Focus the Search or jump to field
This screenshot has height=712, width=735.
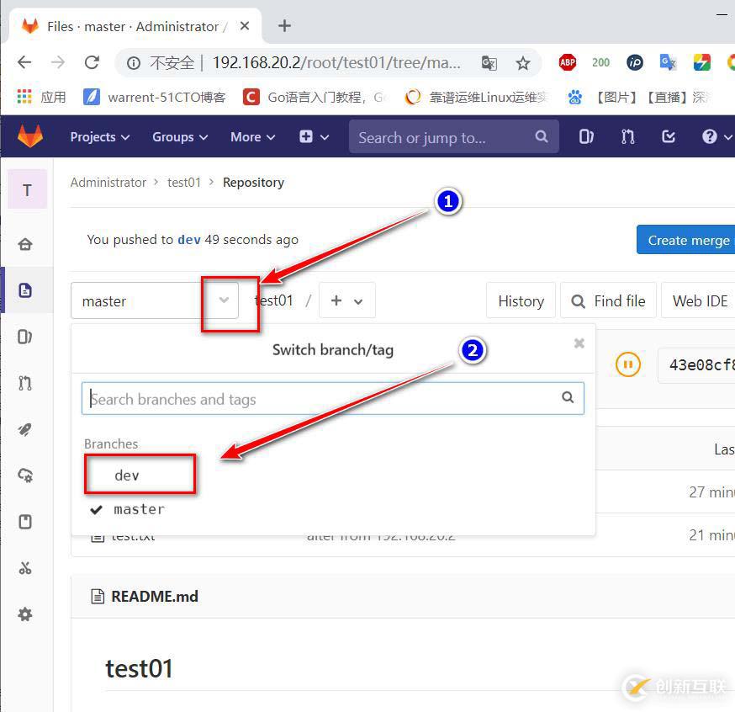(x=453, y=137)
